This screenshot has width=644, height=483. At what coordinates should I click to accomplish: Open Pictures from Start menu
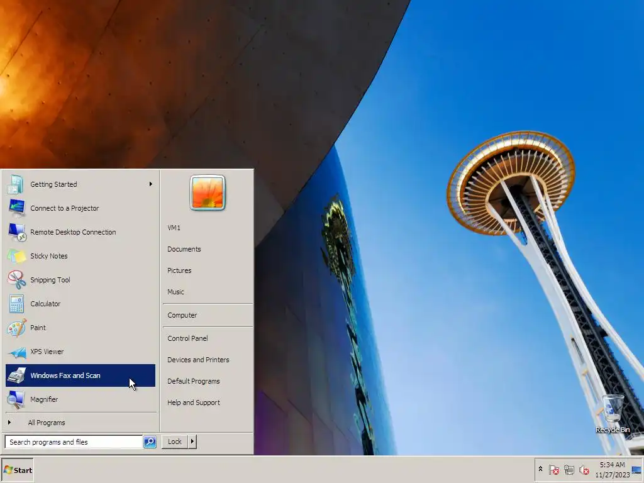pyautogui.click(x=179, y=270)
